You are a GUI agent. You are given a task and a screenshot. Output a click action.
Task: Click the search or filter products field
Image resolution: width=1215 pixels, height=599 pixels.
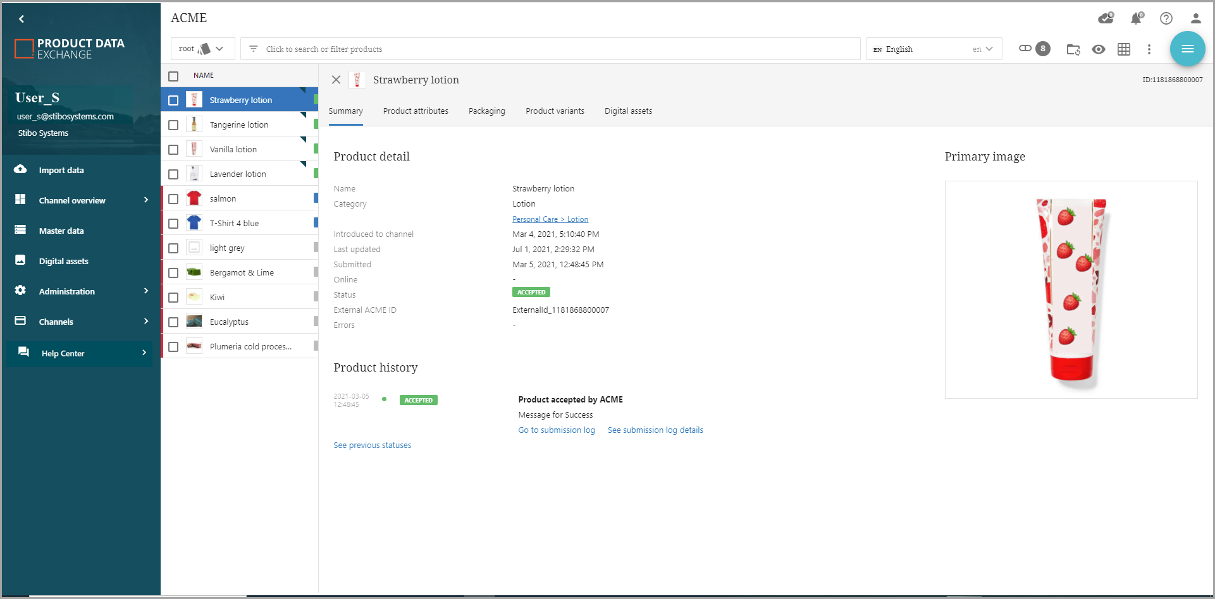(550, 49)
